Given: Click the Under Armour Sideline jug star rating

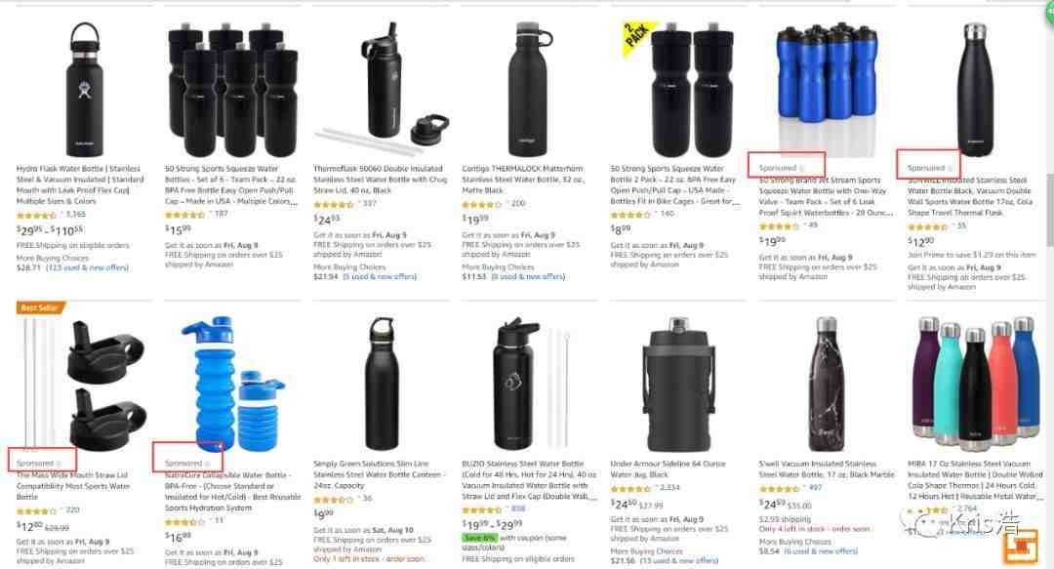Looking at the screenshot, I should click(x=630, y=489).
